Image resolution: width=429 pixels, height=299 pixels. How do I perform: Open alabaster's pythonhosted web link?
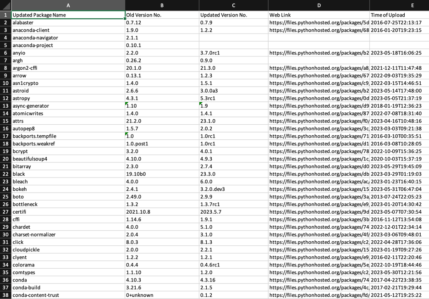click(x=318, y=22)
